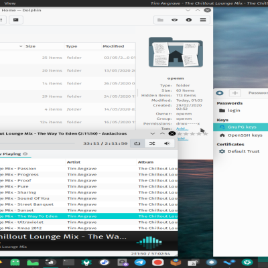The image size is (268, 268).
Task: Click the red record icon in the taskbar
Action: pos(158,263)
